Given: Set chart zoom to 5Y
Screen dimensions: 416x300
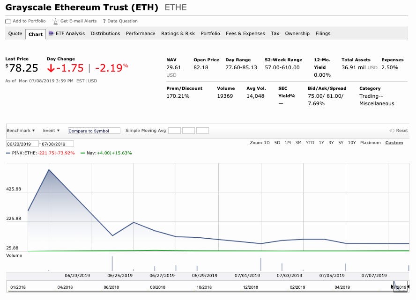Looking at the screenshot, I should 341,143.
